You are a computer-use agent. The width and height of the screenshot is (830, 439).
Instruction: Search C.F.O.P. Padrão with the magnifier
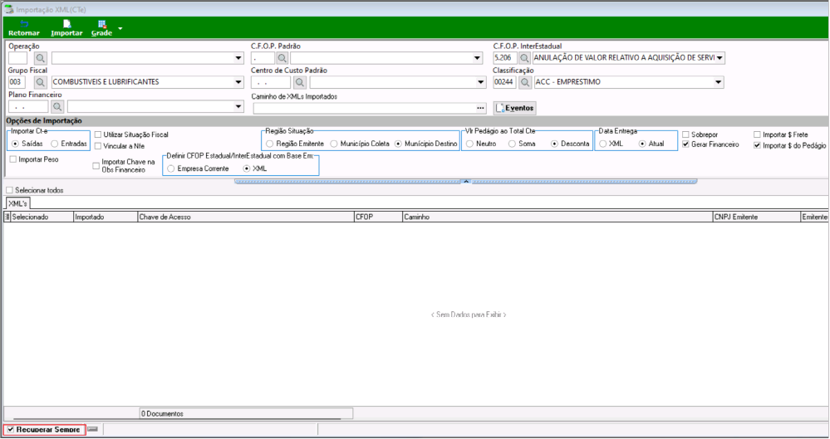(x=282, y=58)
